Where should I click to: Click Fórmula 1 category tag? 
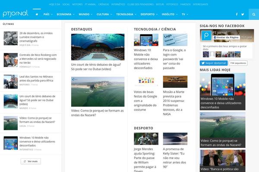coord(25,67)
